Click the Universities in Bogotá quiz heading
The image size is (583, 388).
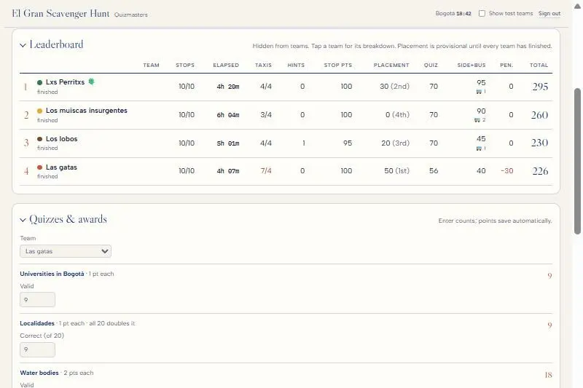(x=52, y=274)
